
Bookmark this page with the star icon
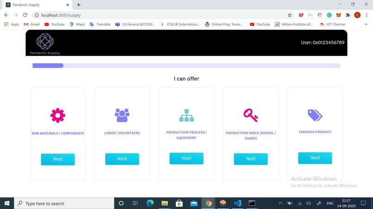(290, 15)
